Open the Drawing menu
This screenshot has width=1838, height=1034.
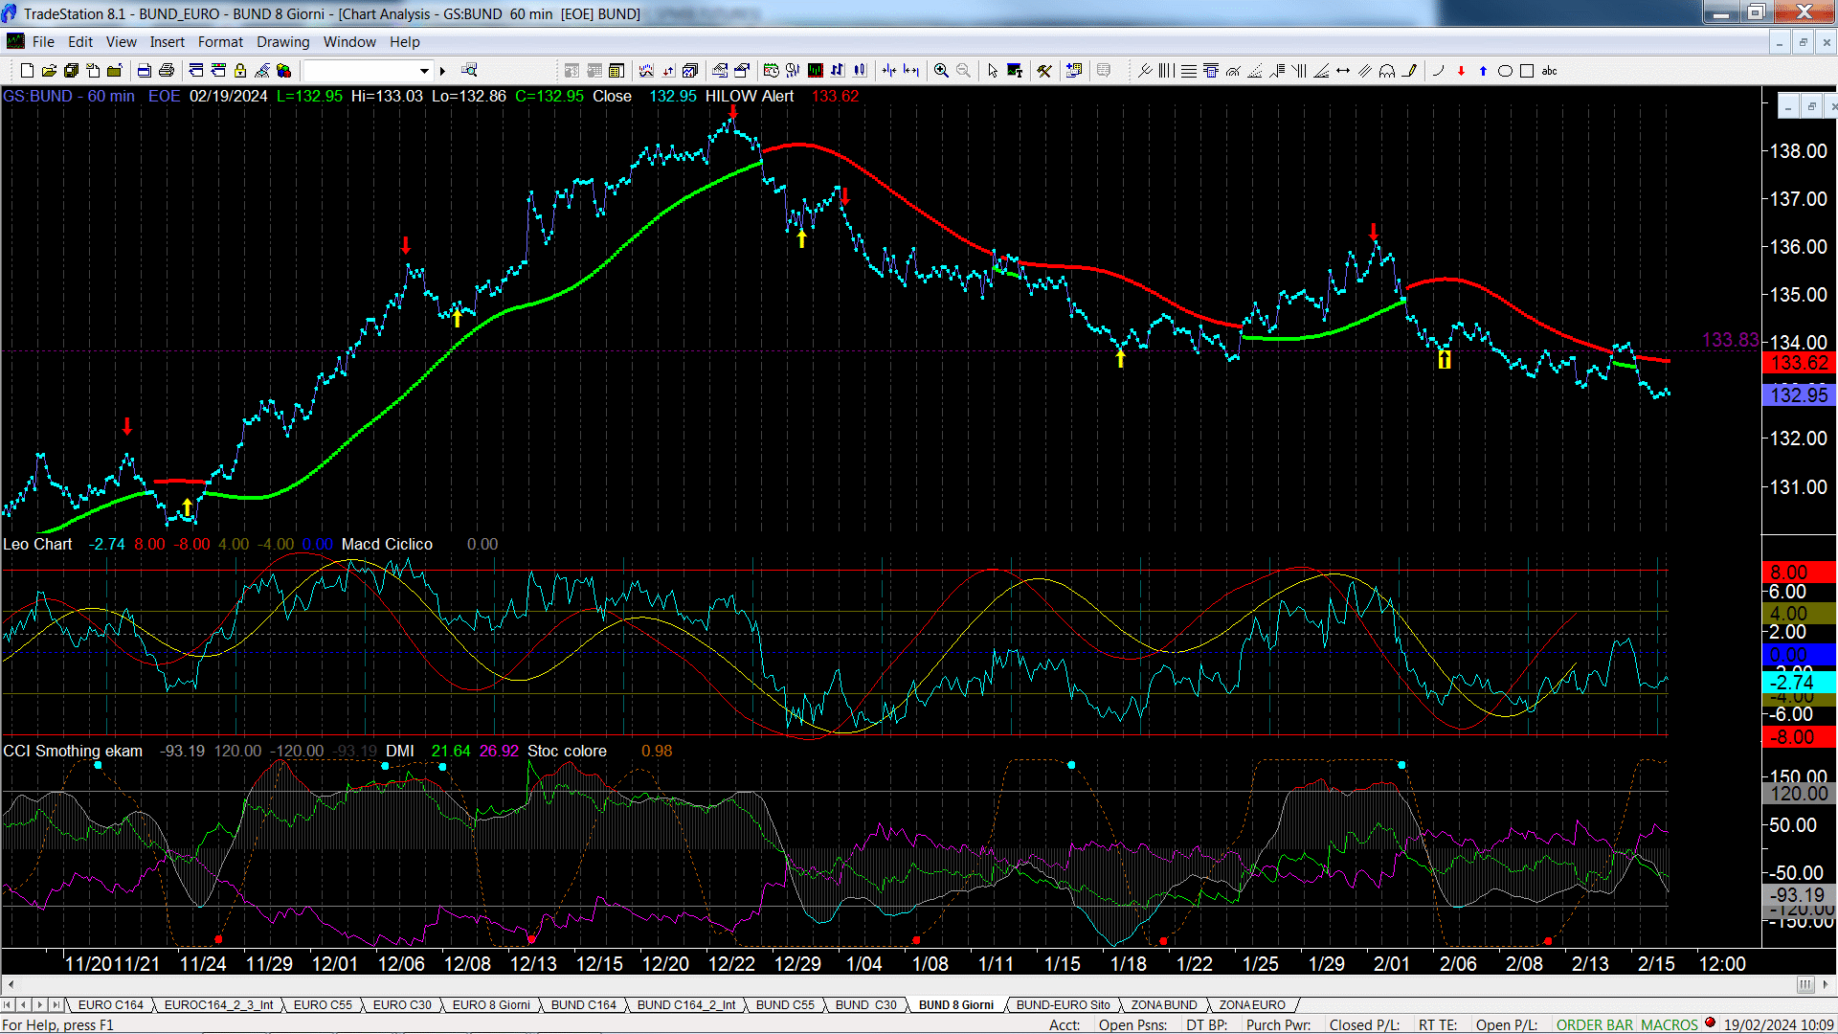[x=283, y=42]
